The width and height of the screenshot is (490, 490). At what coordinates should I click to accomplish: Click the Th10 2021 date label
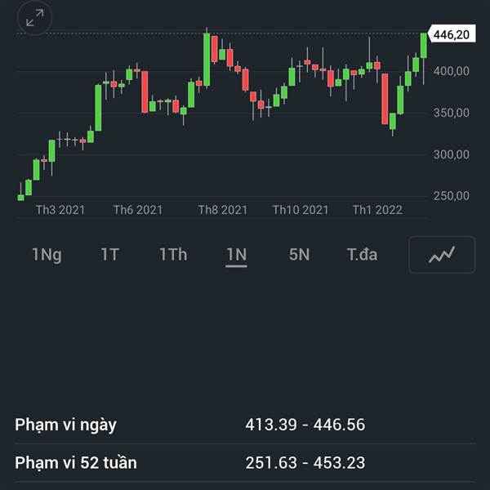tap(301, 210)
